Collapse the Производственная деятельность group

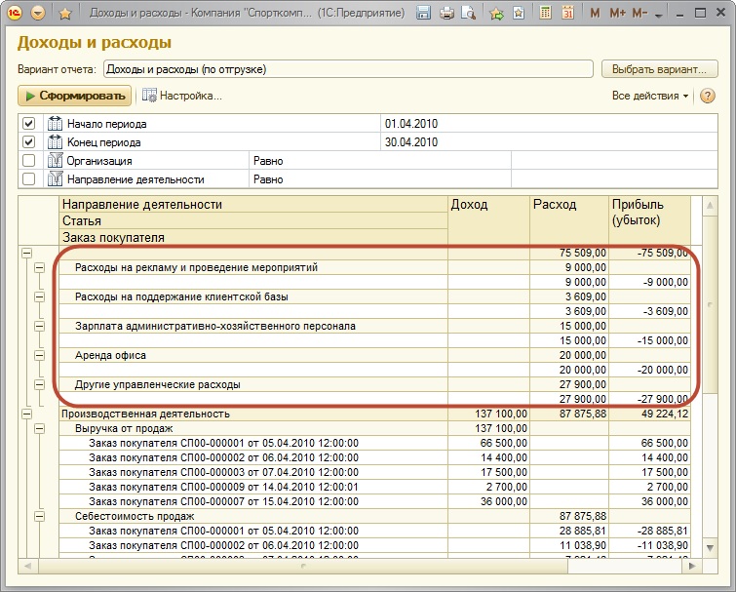coord(26,414)
